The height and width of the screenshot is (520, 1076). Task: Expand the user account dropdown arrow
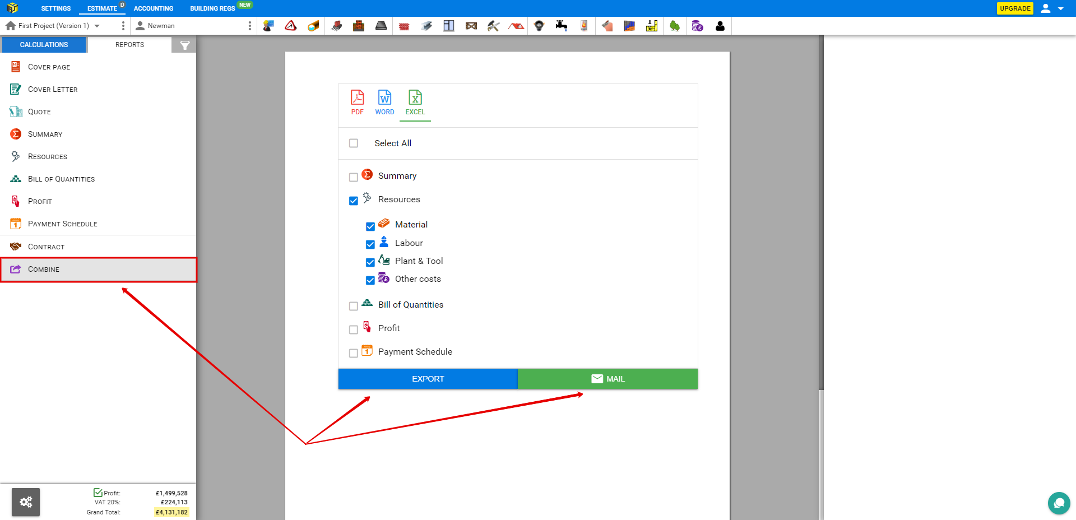[x=1061, y=8]
